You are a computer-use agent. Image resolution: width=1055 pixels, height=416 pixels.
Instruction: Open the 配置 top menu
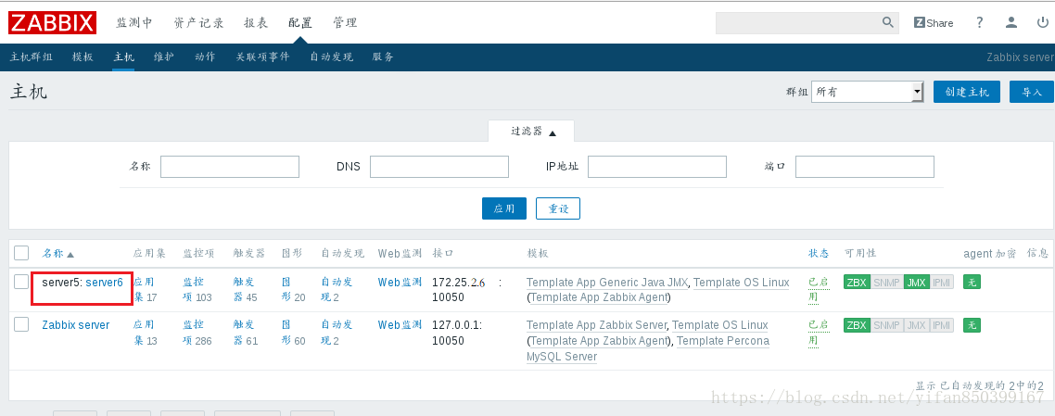point(300,22)
